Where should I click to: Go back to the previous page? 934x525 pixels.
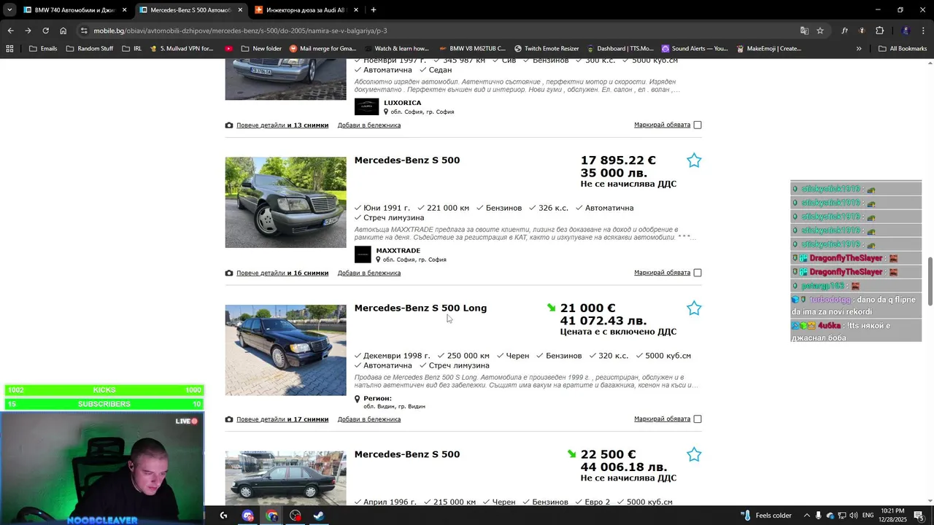10,31
